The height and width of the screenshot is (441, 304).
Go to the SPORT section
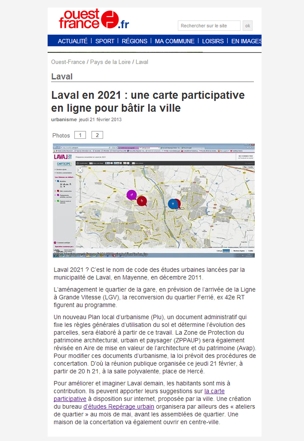click(x=105, y=41)
